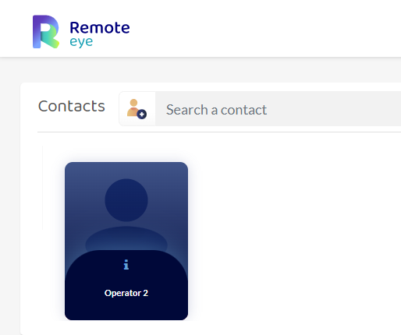Focus the Search a contact field
This screenshot has height=335, width=401.
coord(278,109)
